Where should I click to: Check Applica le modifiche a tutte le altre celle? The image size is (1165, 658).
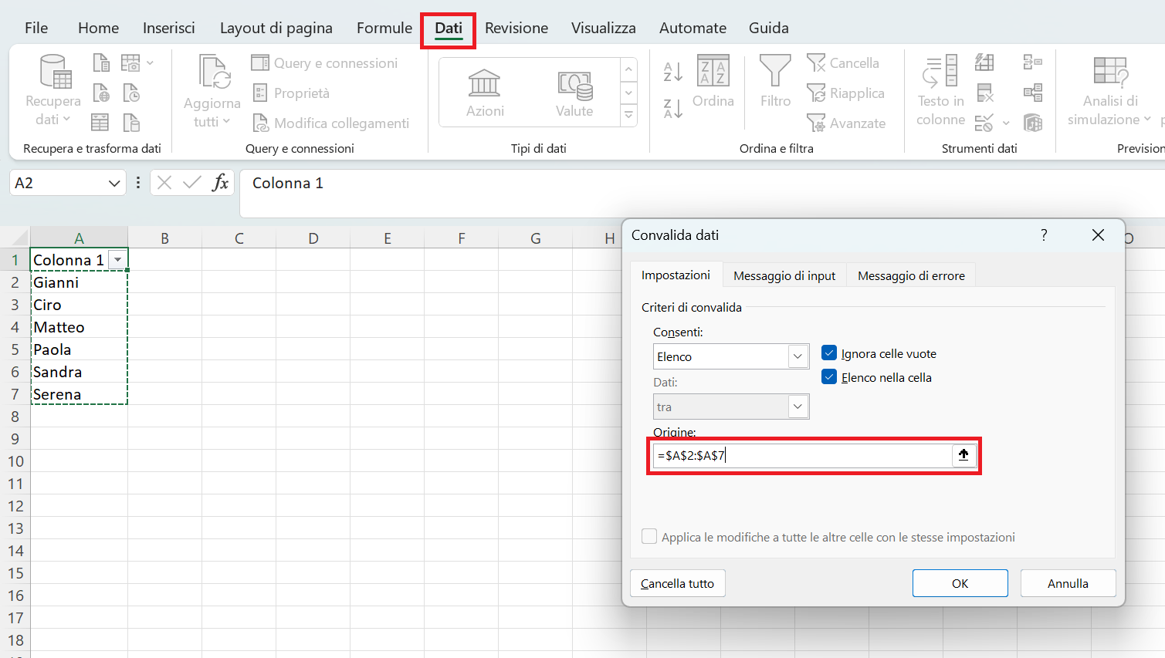pyautogui.click(x=649, y=537)
